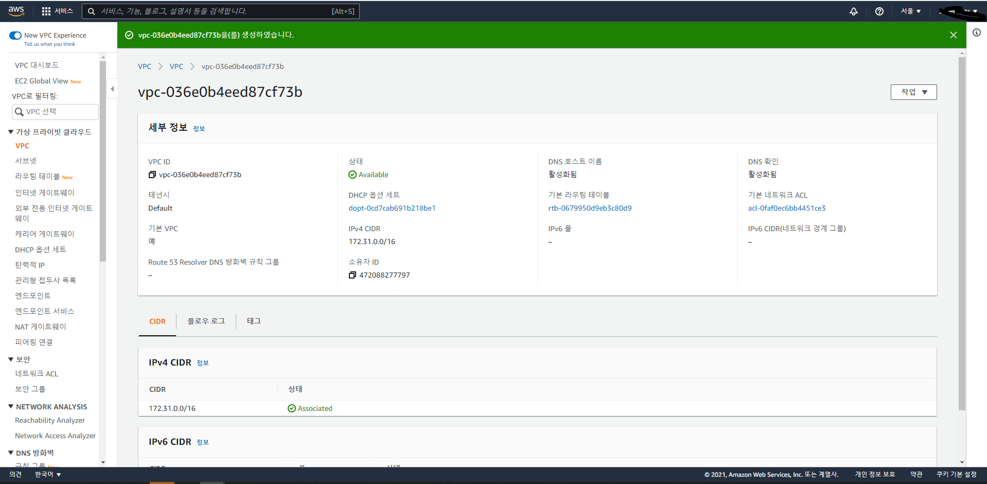Copy the owner ID 472088277797
This screenshot has height=484, width=987.
[352, 275]
